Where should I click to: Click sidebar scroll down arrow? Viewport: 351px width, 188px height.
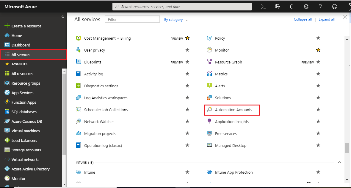[64, 184]
